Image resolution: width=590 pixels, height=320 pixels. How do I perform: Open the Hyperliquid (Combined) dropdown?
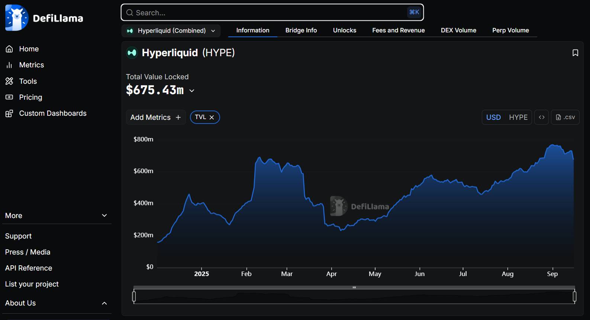point(171,31)
